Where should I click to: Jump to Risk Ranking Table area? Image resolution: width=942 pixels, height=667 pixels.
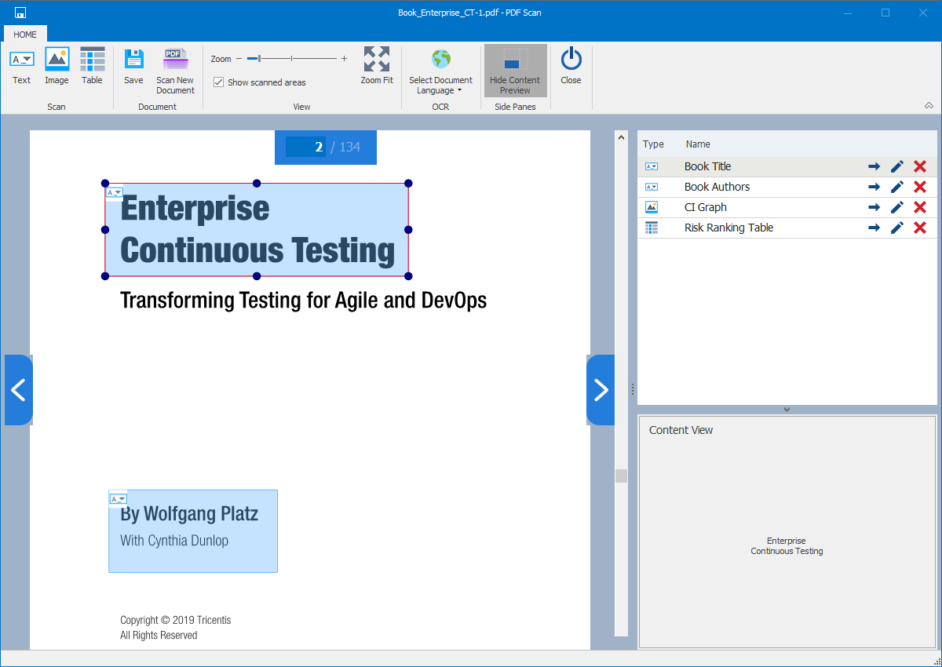[x=874, y=228]
